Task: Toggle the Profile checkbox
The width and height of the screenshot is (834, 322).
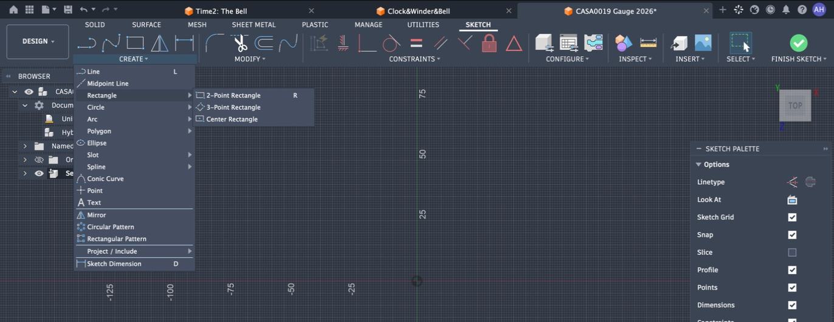Action: pos(792,270)
